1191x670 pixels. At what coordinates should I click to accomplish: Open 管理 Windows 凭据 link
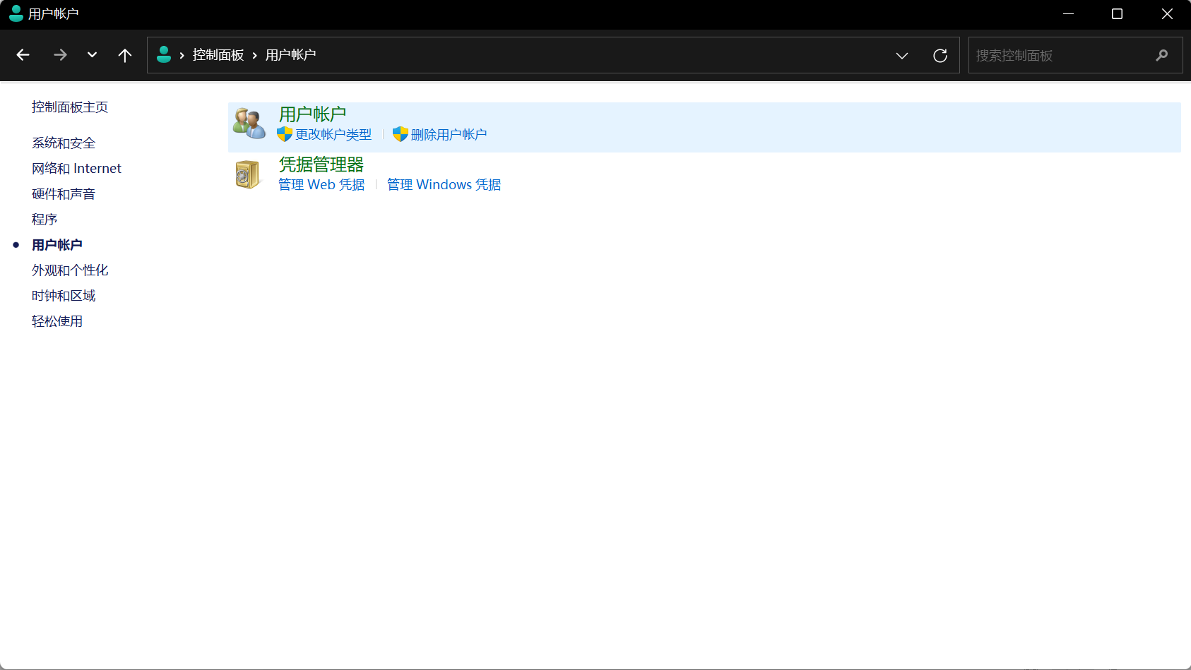[444, 185]
